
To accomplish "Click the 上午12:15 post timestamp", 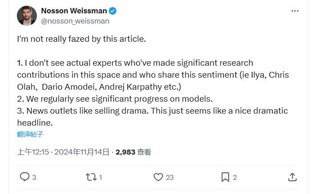I will click(33, 152).
